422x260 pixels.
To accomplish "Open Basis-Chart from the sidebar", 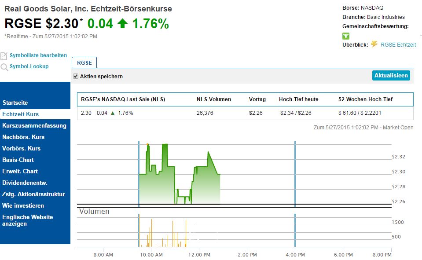I will coord(18,160).
